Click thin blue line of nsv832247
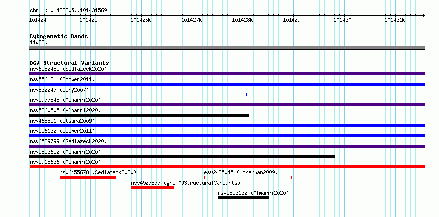The height and width of the screenshot is (217, 439). pyautogui.click(x=138, y=94)
